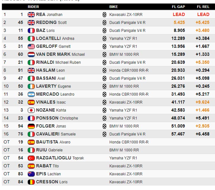Image resolution: width=215 pixels, height=190 pixels.
Task: Click the Australian flag next to EPIS Lachlan
Action: (x=31, y=174)
